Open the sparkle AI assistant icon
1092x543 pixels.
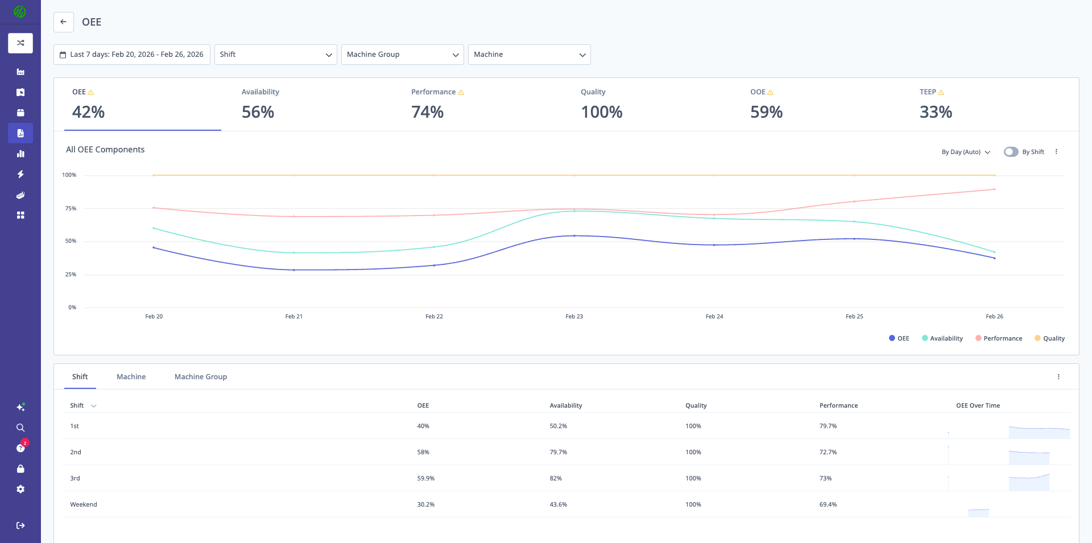pos(20,407)
